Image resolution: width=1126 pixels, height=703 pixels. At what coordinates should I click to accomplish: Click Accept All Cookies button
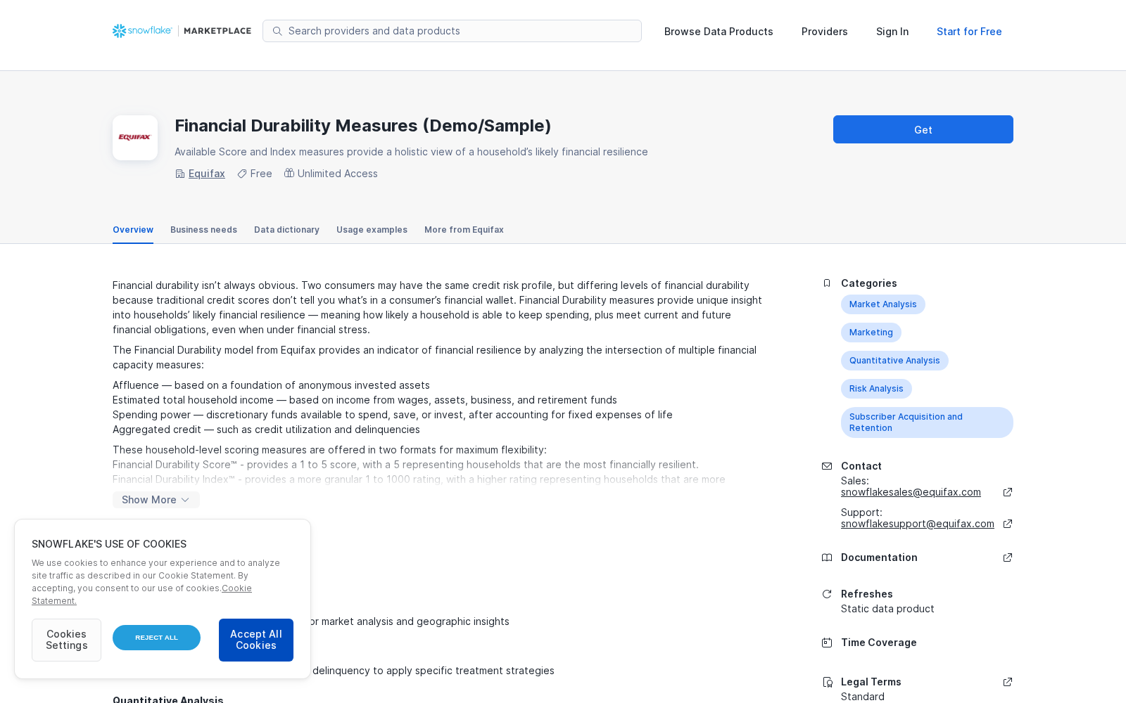(256, 640)
